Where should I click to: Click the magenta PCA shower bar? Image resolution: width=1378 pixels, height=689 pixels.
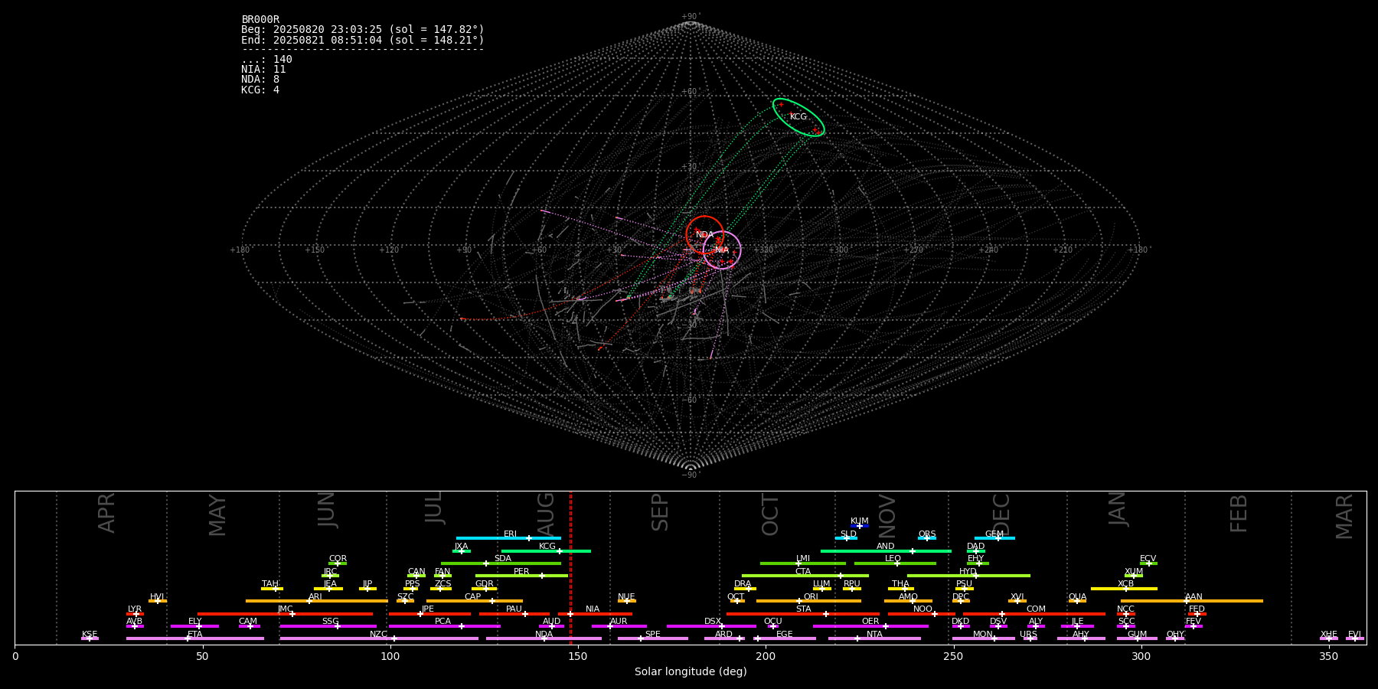coord(444,626)
